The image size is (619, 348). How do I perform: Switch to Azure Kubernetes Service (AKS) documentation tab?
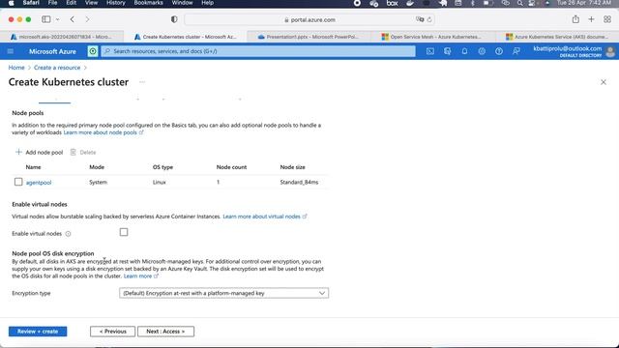click(x=557, y=37)
